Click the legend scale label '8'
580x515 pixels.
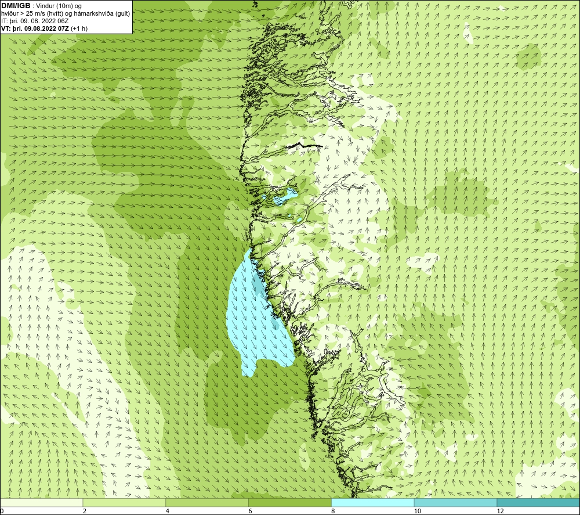pos(333,512)
